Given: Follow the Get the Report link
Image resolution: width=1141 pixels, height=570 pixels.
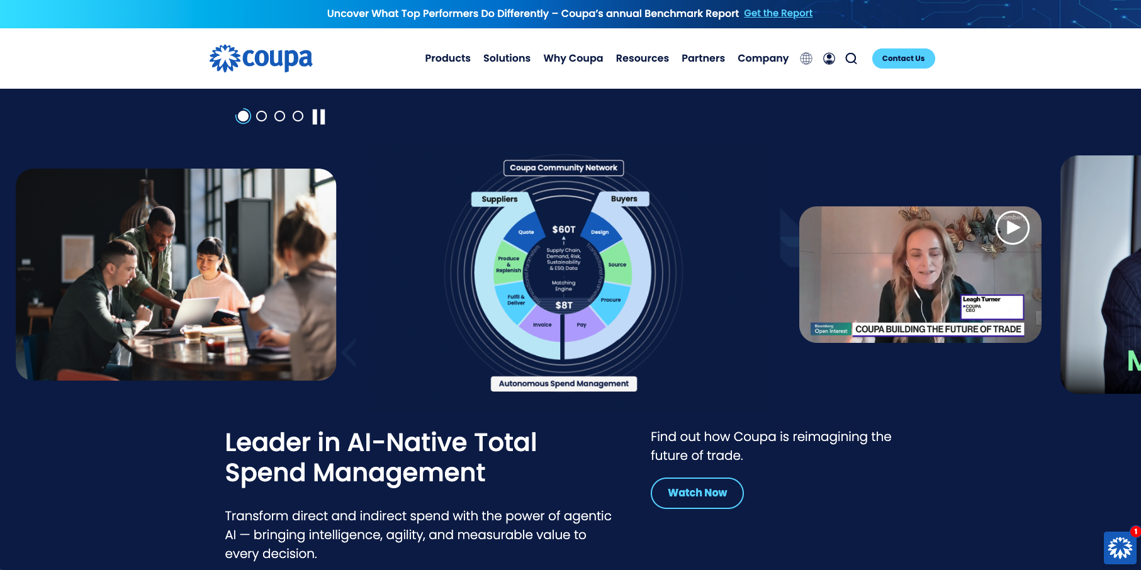Looking at the screenshot, I should [778, 13].
